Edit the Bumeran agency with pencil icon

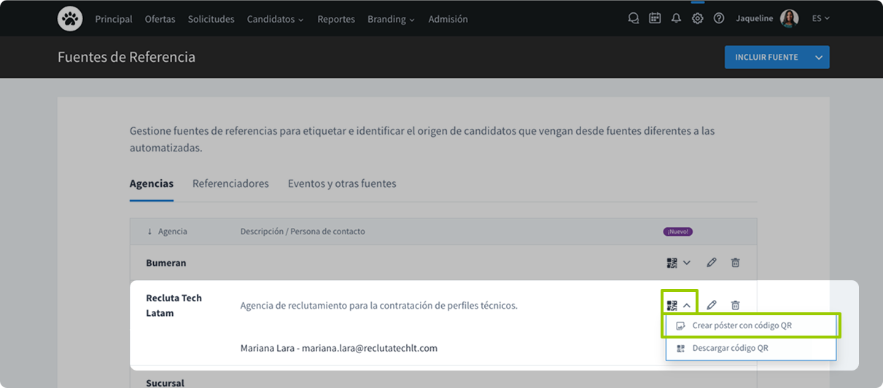click(x=712, y=263)
